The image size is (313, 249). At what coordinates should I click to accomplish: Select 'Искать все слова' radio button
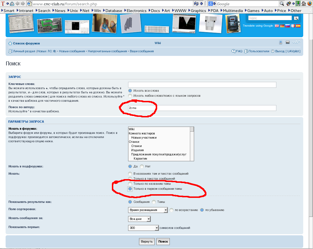130,91
